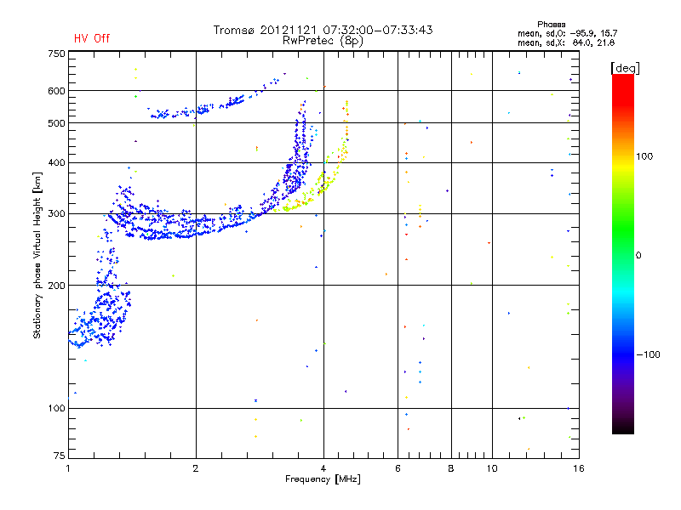Click the '100' km height axis tick label
Viewport: 681px width, 510px height.
coord(56,409)
